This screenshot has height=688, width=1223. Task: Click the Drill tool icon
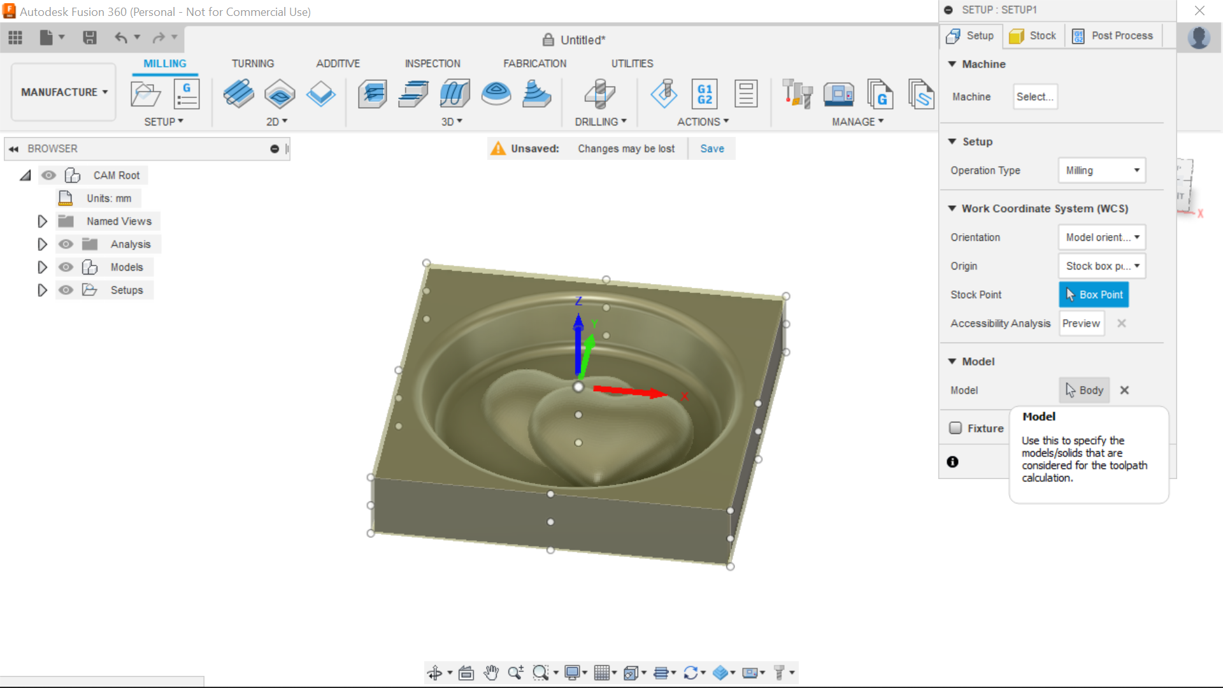pos(599,94)
